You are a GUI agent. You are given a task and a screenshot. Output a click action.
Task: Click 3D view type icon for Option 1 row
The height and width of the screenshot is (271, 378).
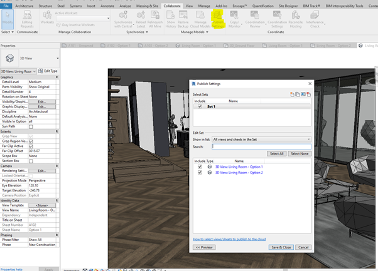(x=210, y=166)
